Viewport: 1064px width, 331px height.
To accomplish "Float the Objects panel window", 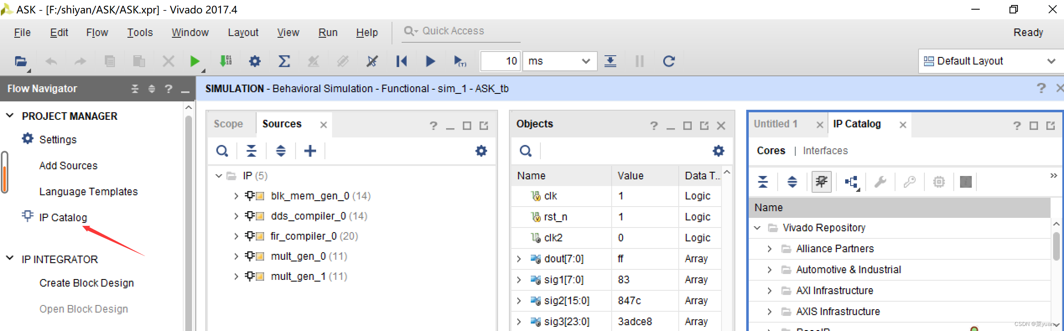I will (704, 125).
